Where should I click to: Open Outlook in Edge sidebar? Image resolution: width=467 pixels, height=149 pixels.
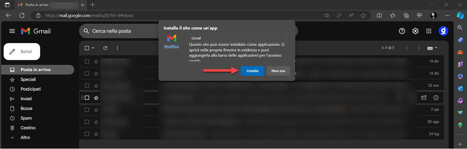(x=460, y=88)
